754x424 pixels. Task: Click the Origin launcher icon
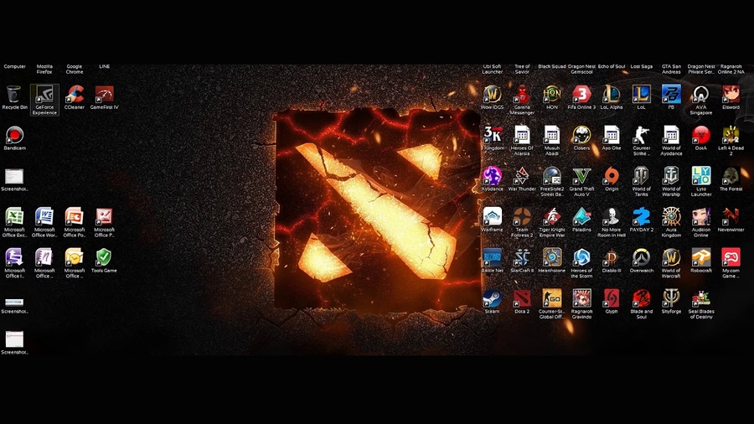pyautogui.click(x=612, y=176)
